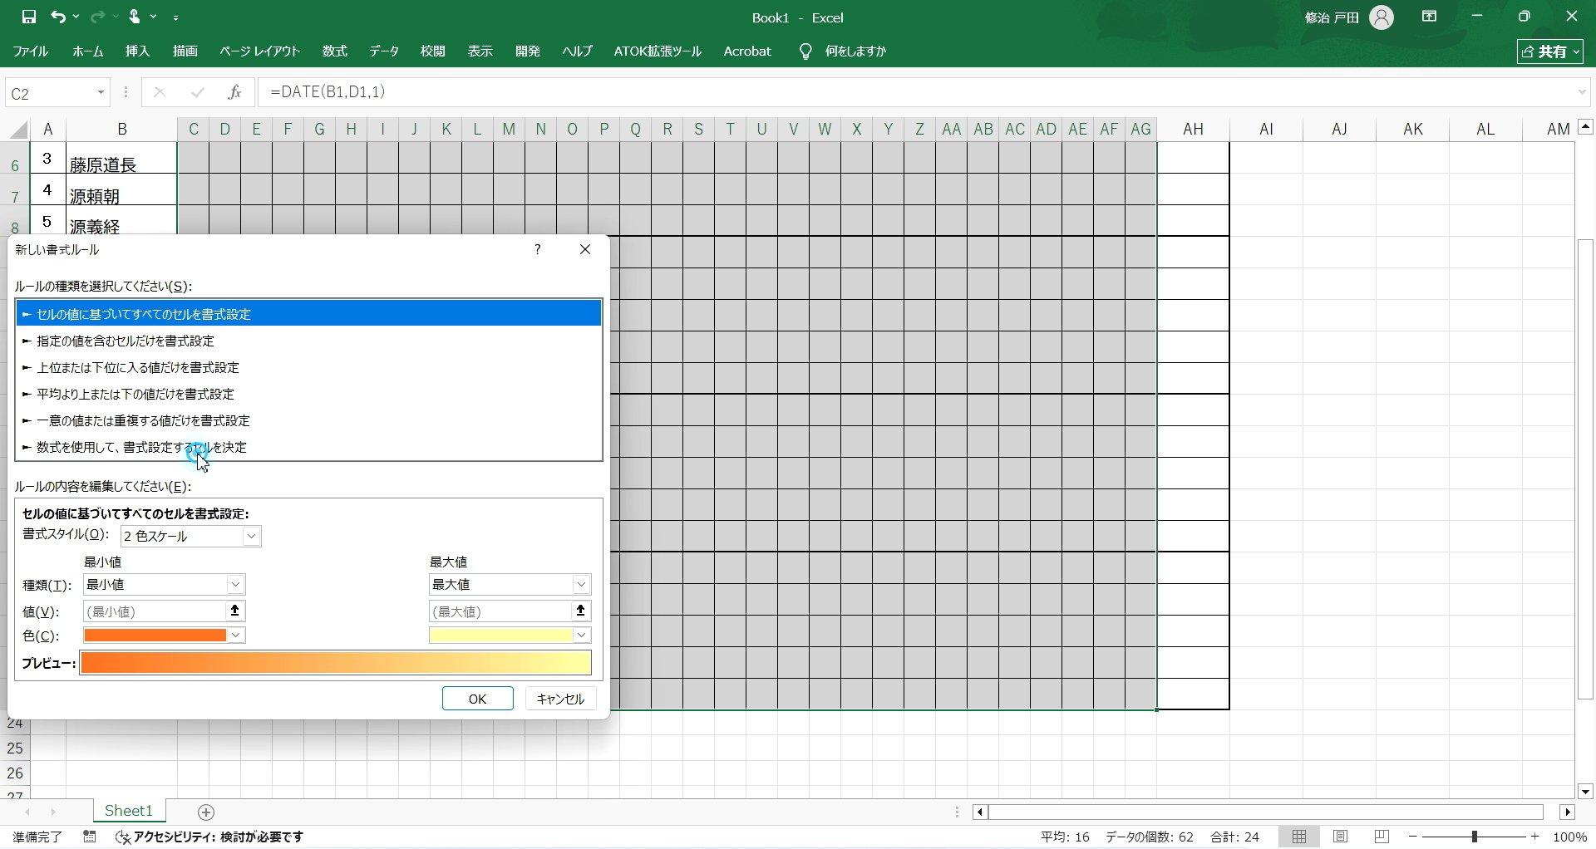Click キャンセル to dismiss the dialog
Viewport: 1596px width, 849px height.
tap(560, 698)
